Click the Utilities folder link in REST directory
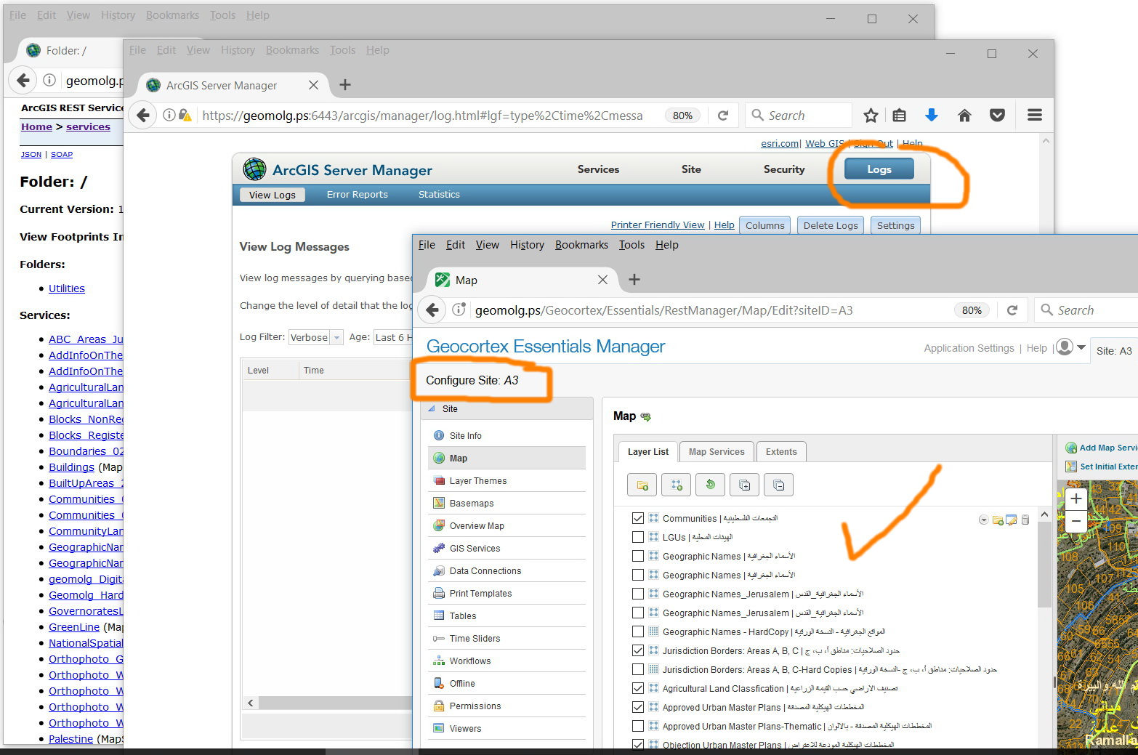The image size is (1138, 755). coord(67,288)
